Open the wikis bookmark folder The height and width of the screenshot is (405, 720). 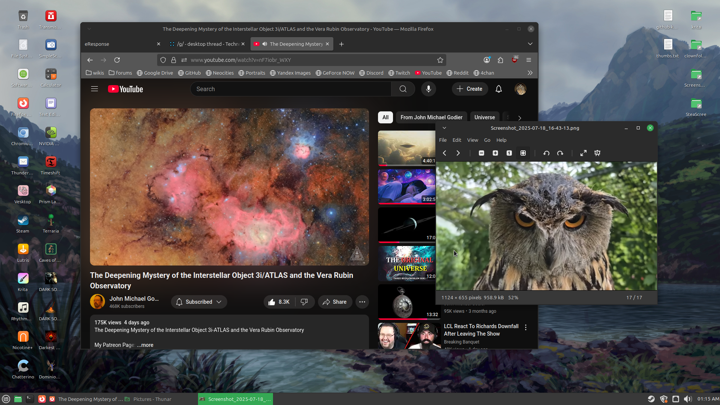tap(95, 73)
